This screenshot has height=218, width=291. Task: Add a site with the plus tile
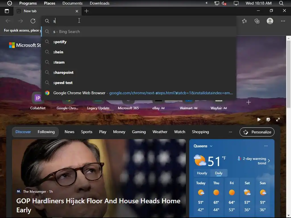[248, 102]
